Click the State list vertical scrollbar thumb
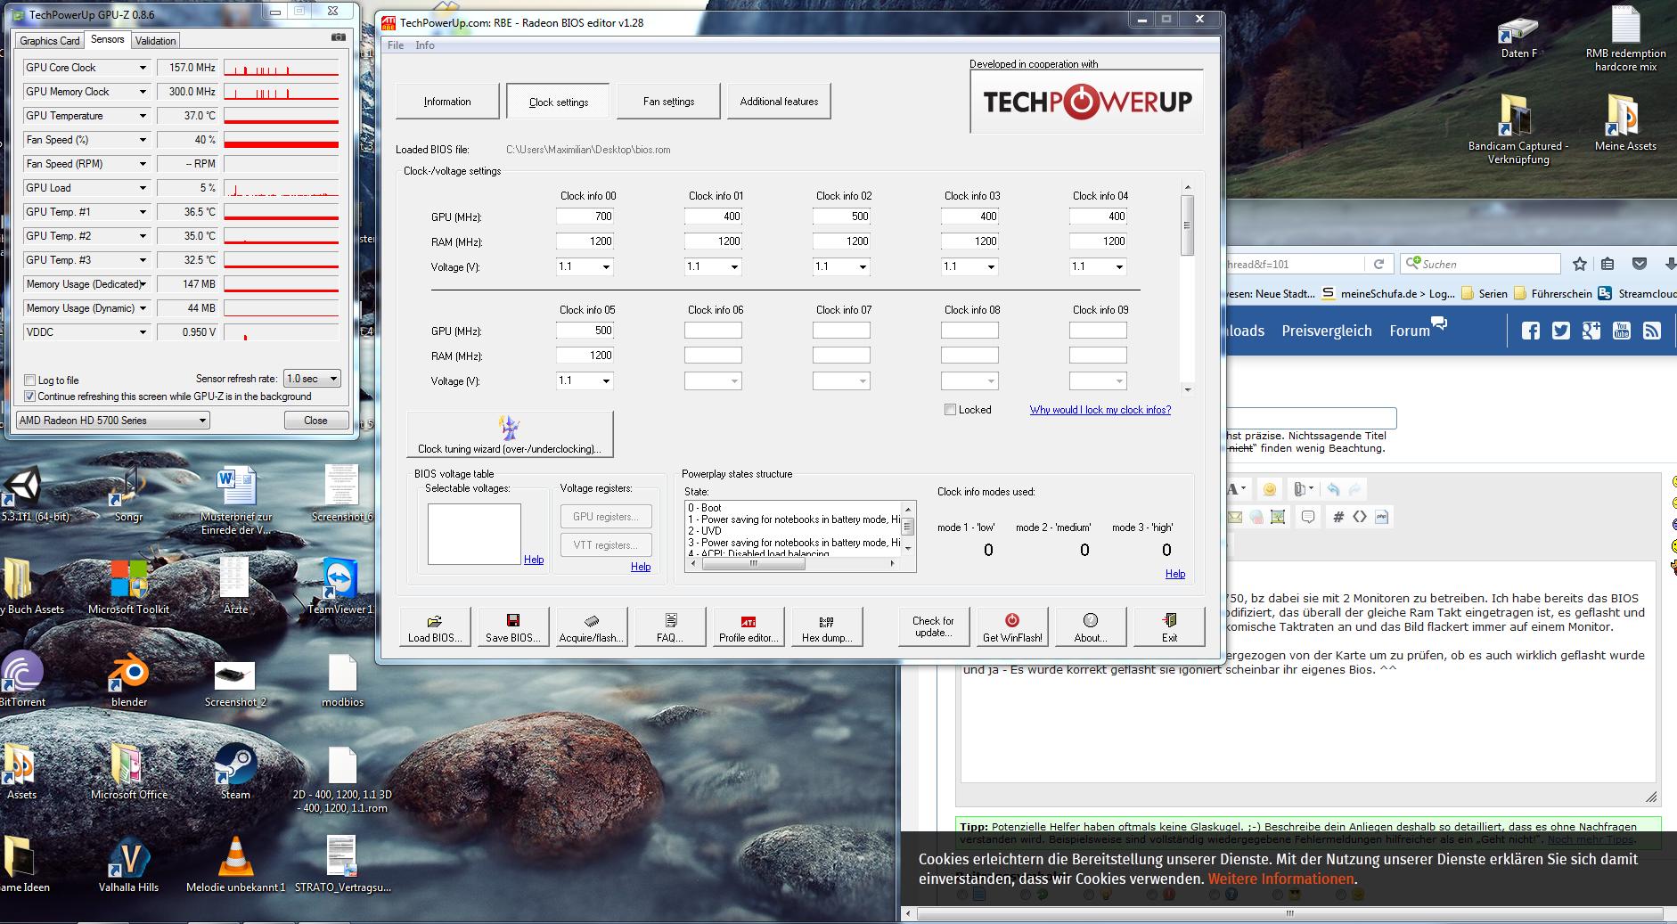This screenshot has height=924, width=1677. [908, 527]
